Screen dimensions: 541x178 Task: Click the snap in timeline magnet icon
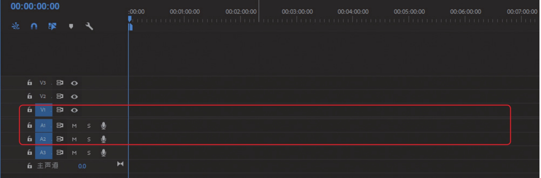pyautogui.click(x=34, y=26)
